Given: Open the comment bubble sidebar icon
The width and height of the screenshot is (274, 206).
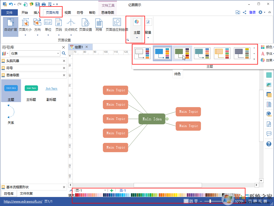Looking at the screenshot, I should coord(269,134).
